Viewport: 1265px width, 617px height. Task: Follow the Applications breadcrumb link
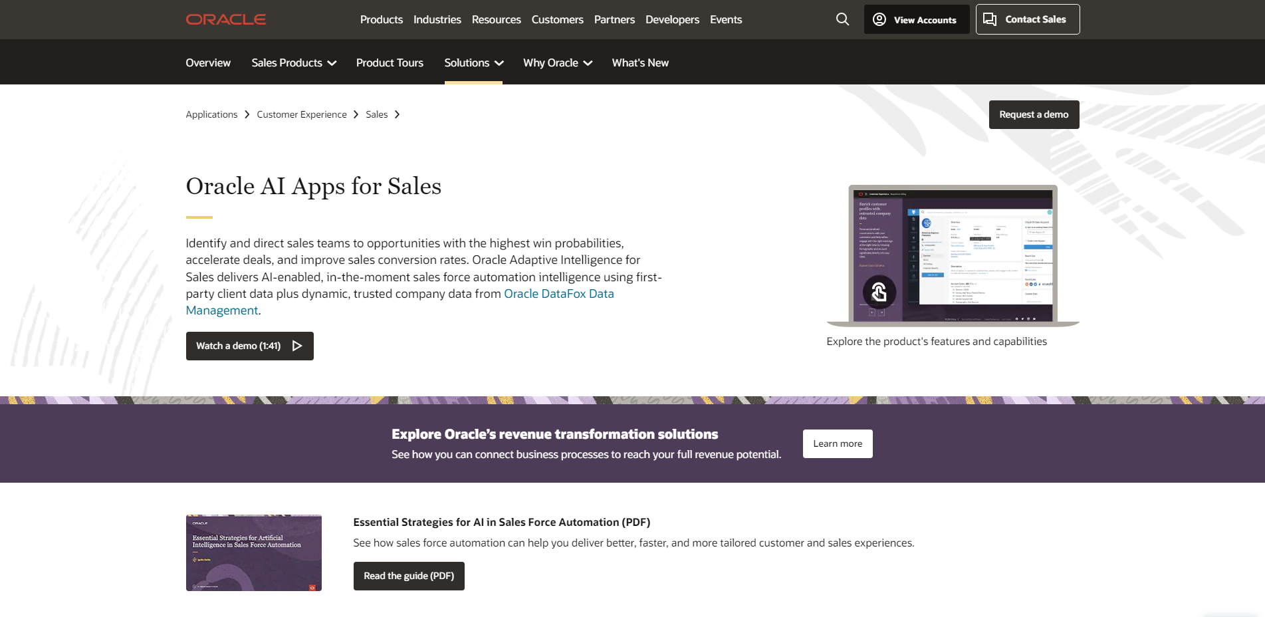tap(211, 114)
